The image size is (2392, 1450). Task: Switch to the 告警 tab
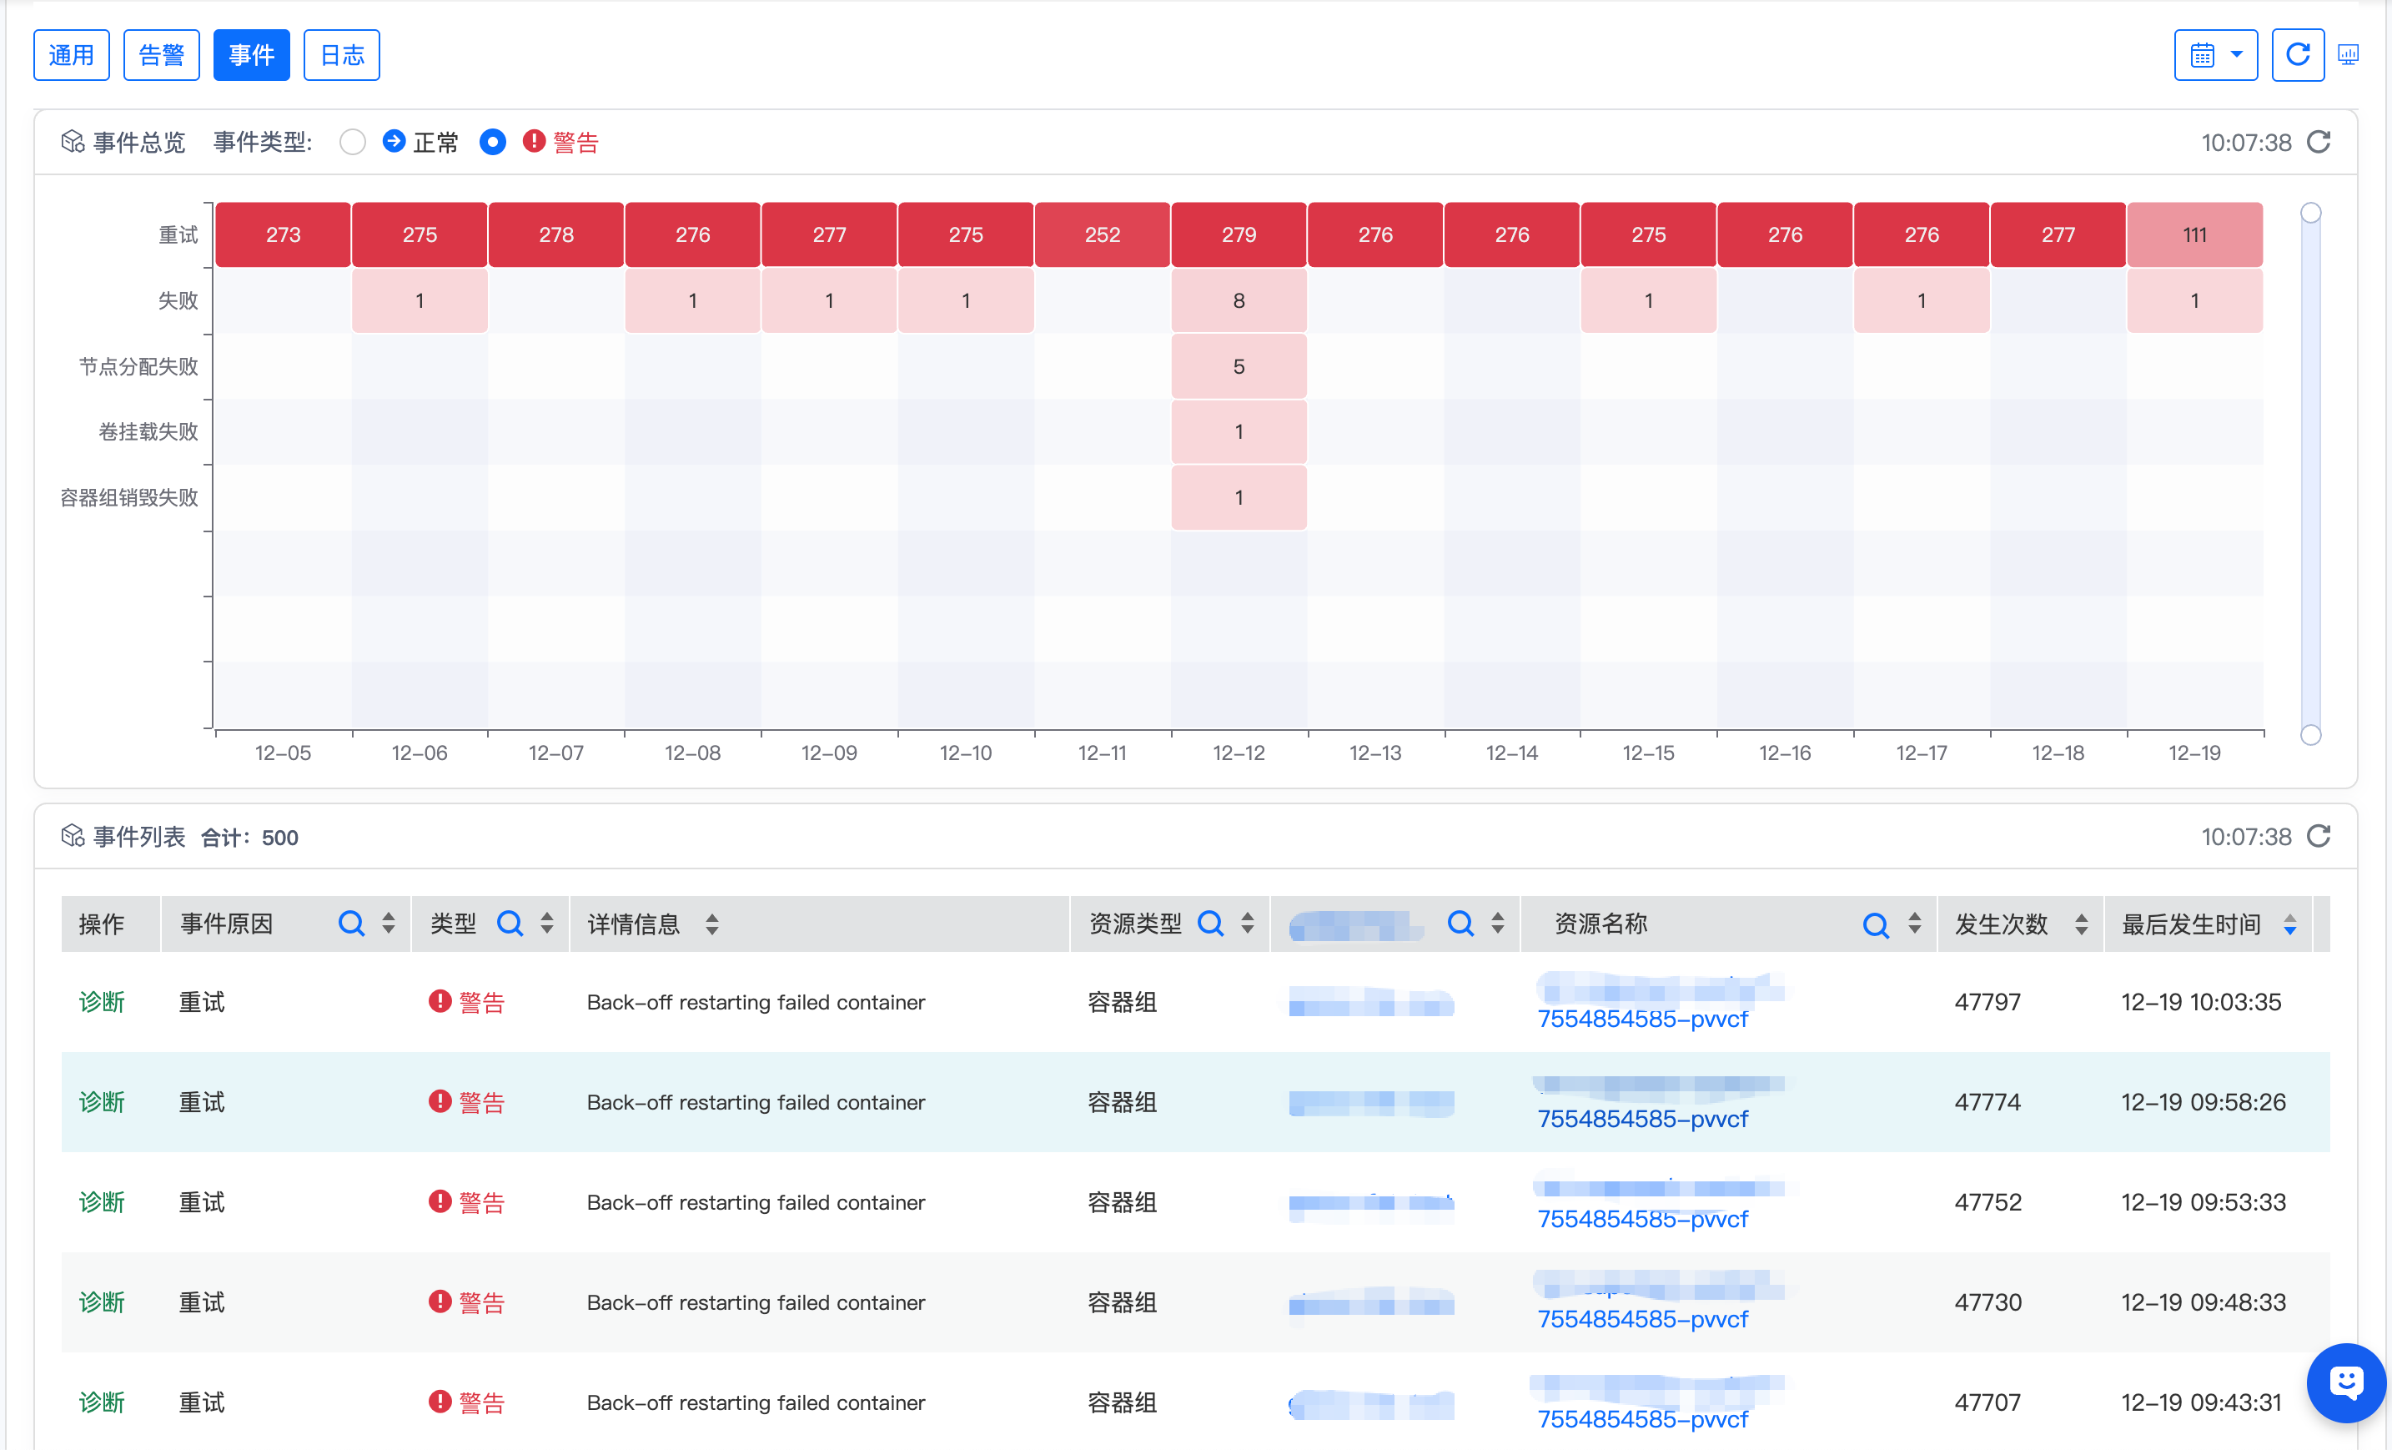(161, 54)
